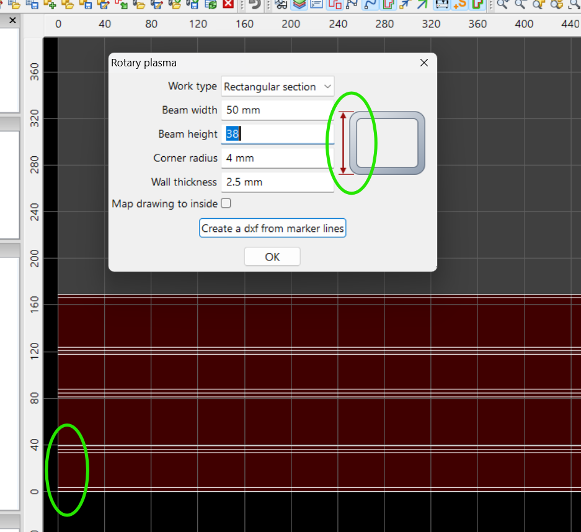The width and height of the screenshot is (581, 532).
Task: Click the blue curve path icon
Action: coord(371,4)
